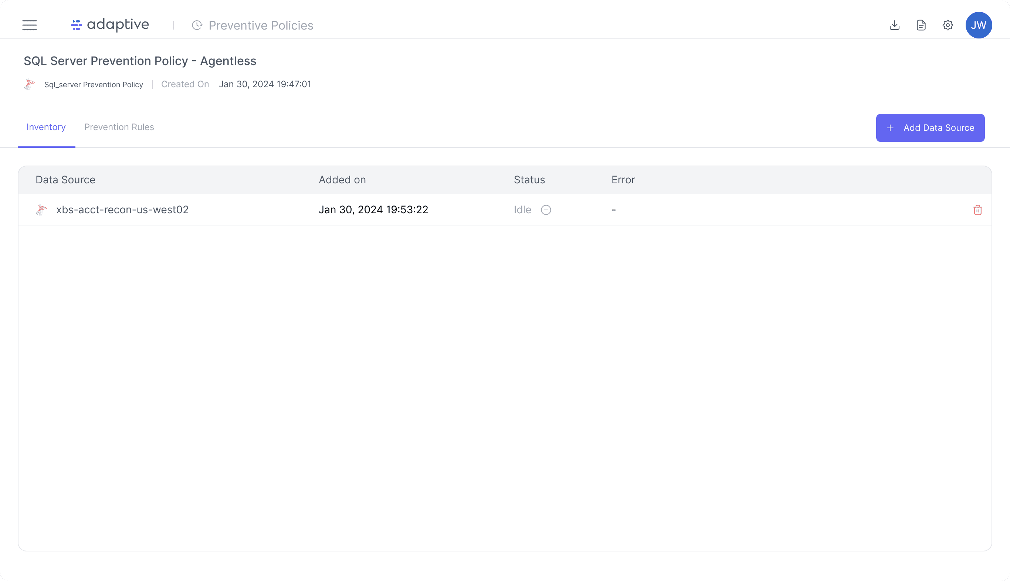Click the Sql_server Prevention Policy label
Viewport: 1010px width, 581px height.
point(94,85)
